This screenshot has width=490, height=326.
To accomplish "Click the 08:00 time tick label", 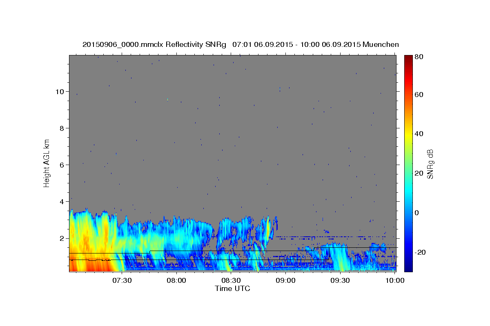I will (x=176, y=280).
